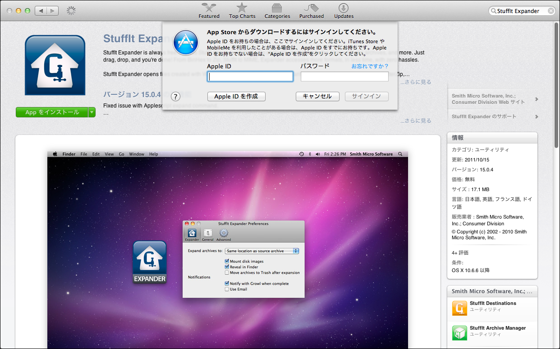Focus the search field containing StuffIt Expander
Screen dimensions: 560x349
click(522, 11)
